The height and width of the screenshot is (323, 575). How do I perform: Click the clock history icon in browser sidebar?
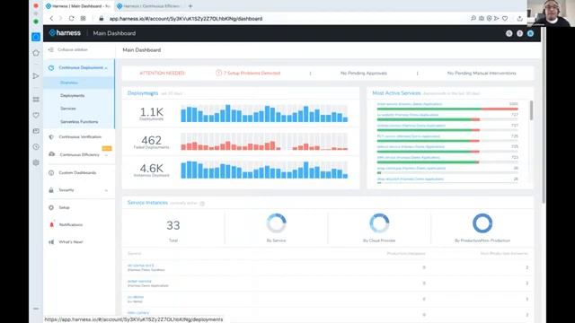click(x=36, y=147)
